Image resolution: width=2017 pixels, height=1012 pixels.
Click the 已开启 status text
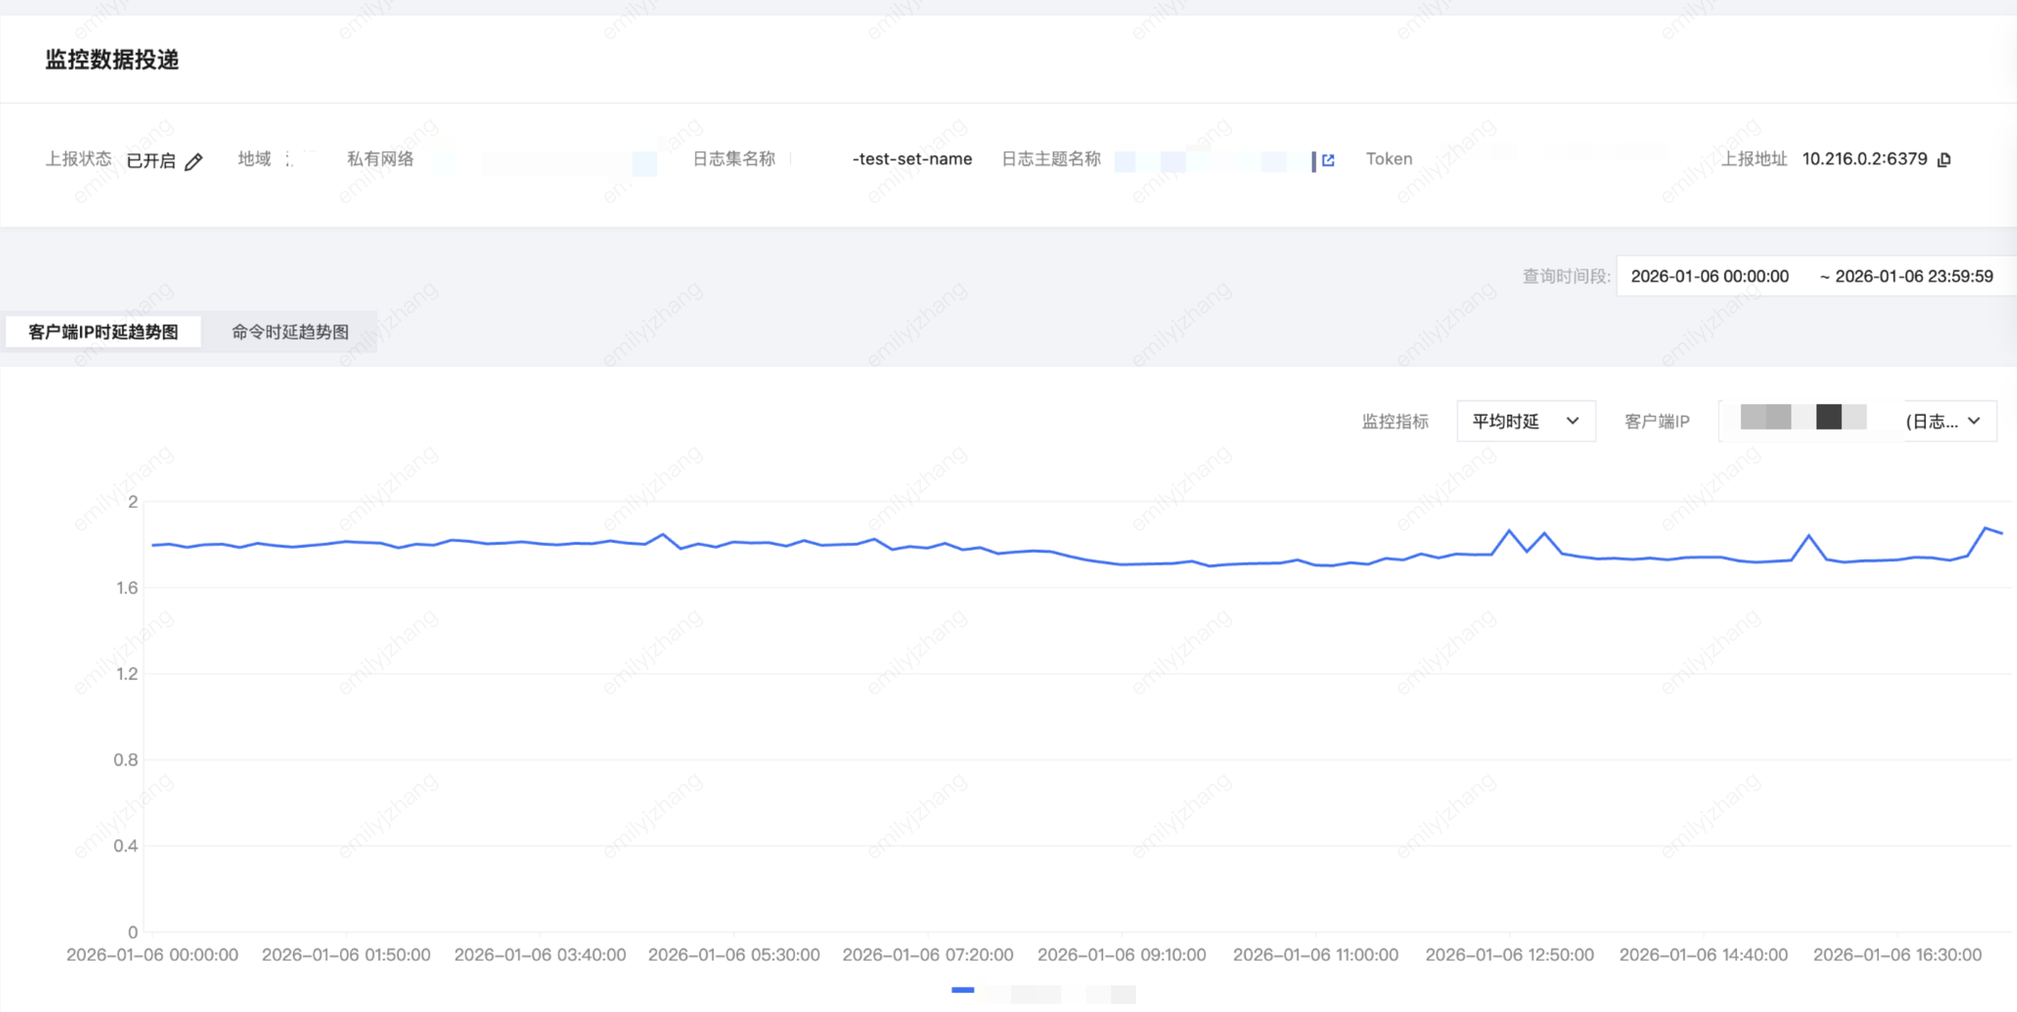point(150,160)
